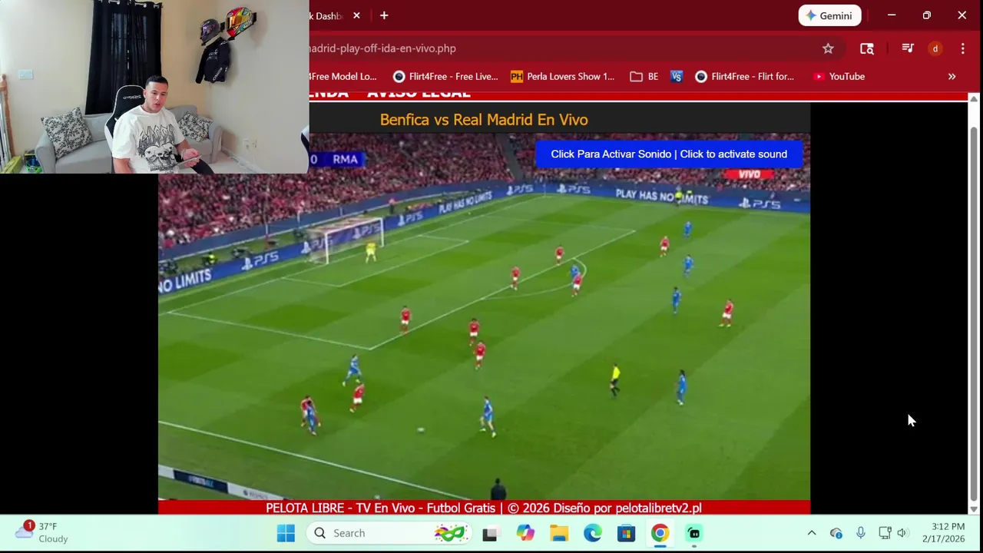Click the taskbar Search box
Screen dimensions: 983x553
coord(389,533)
